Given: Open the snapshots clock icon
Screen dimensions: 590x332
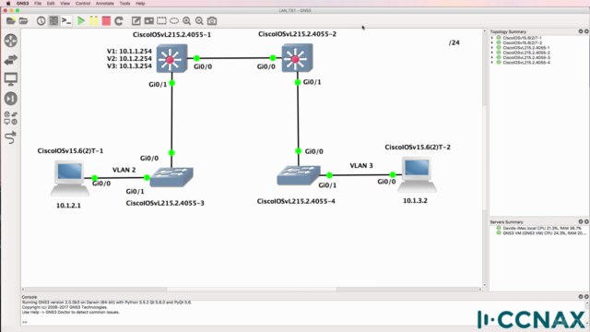Looking at the screenshot, I should (x=41, y=20).
